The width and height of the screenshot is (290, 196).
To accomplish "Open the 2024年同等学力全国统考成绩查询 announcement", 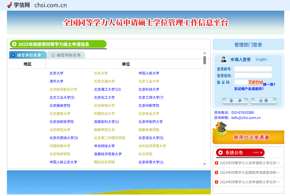I will point(250,173).
